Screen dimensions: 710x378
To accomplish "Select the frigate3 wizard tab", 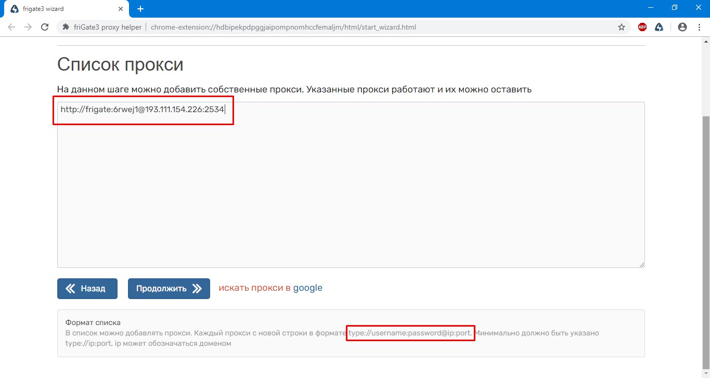I will (66, 9).
